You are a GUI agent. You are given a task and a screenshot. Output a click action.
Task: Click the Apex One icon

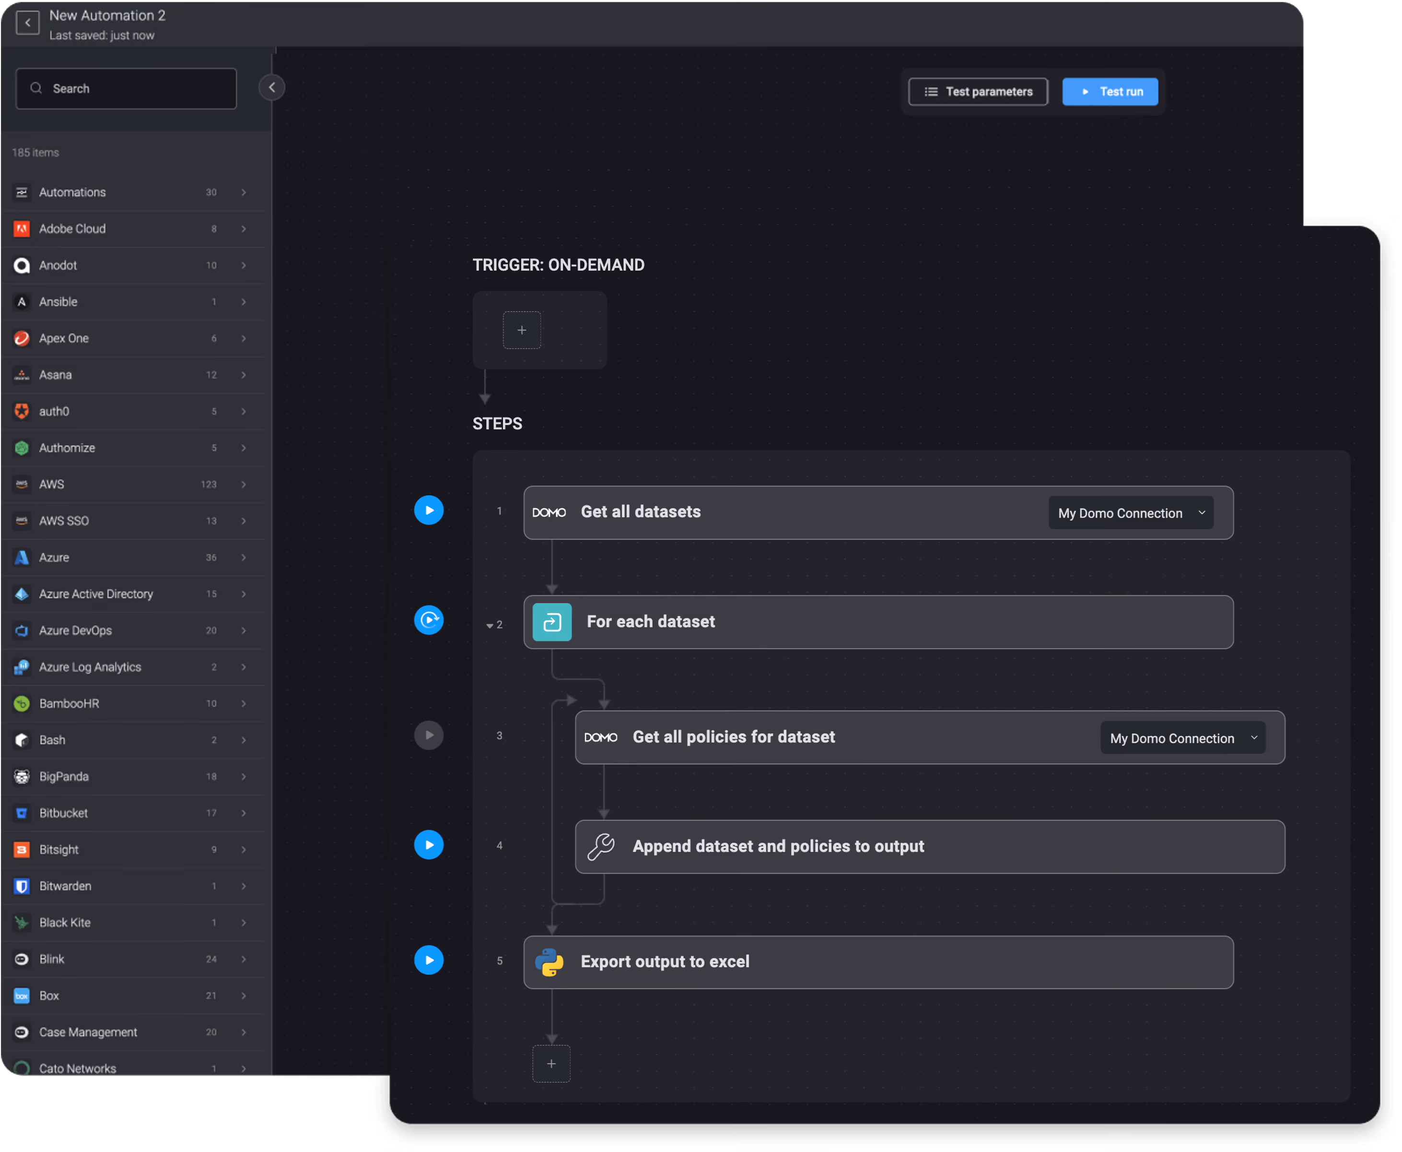(x=22, y=338)
